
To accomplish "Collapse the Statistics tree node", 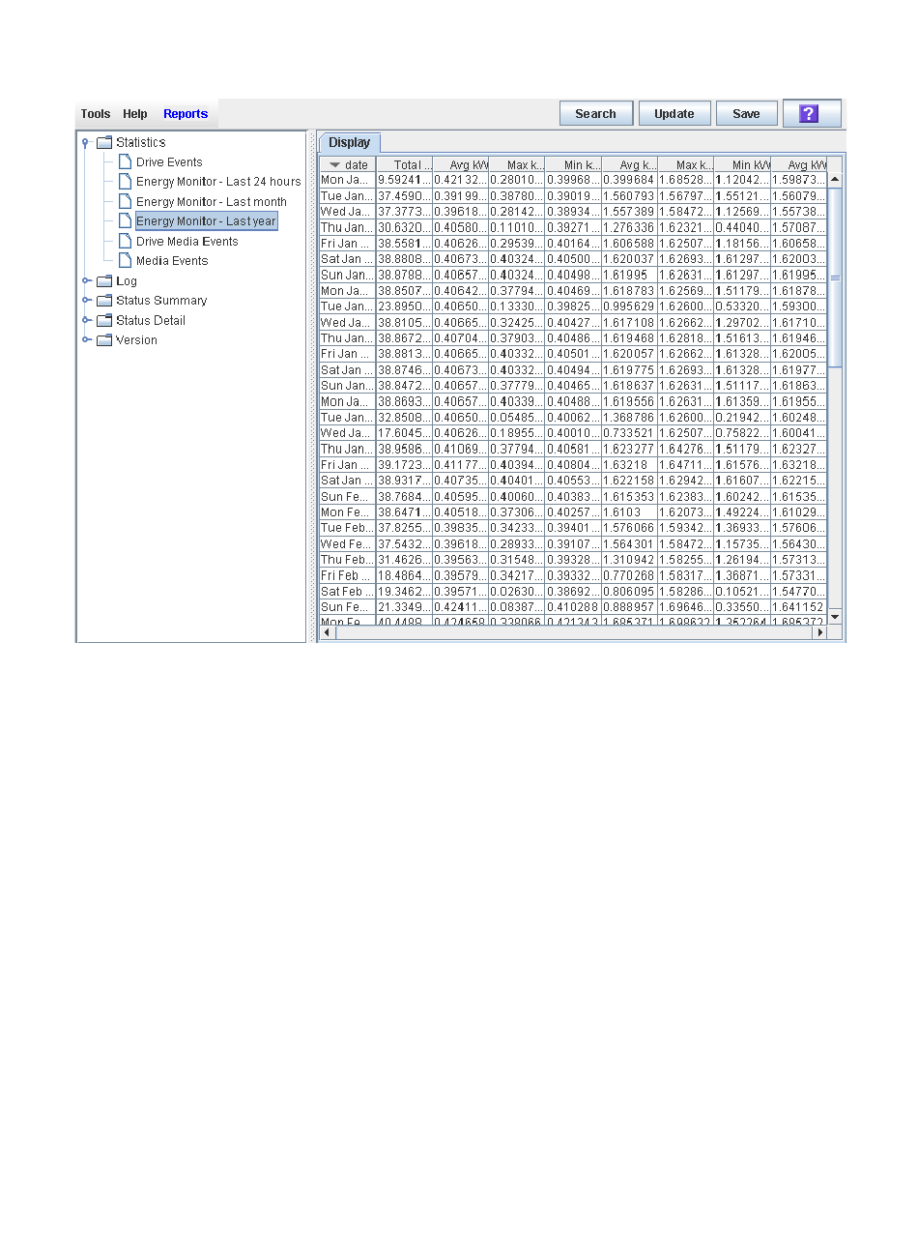I will point(86,143).
